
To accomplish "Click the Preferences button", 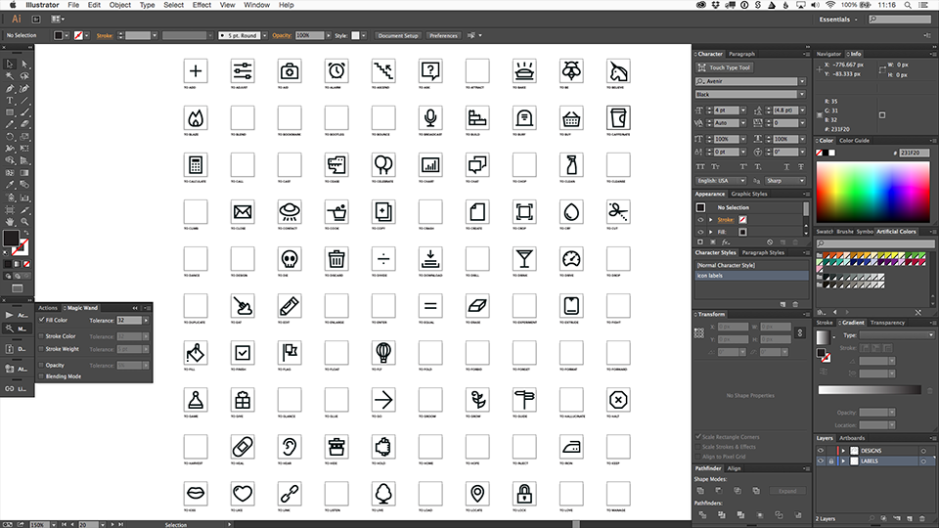I will pos(443,36).
